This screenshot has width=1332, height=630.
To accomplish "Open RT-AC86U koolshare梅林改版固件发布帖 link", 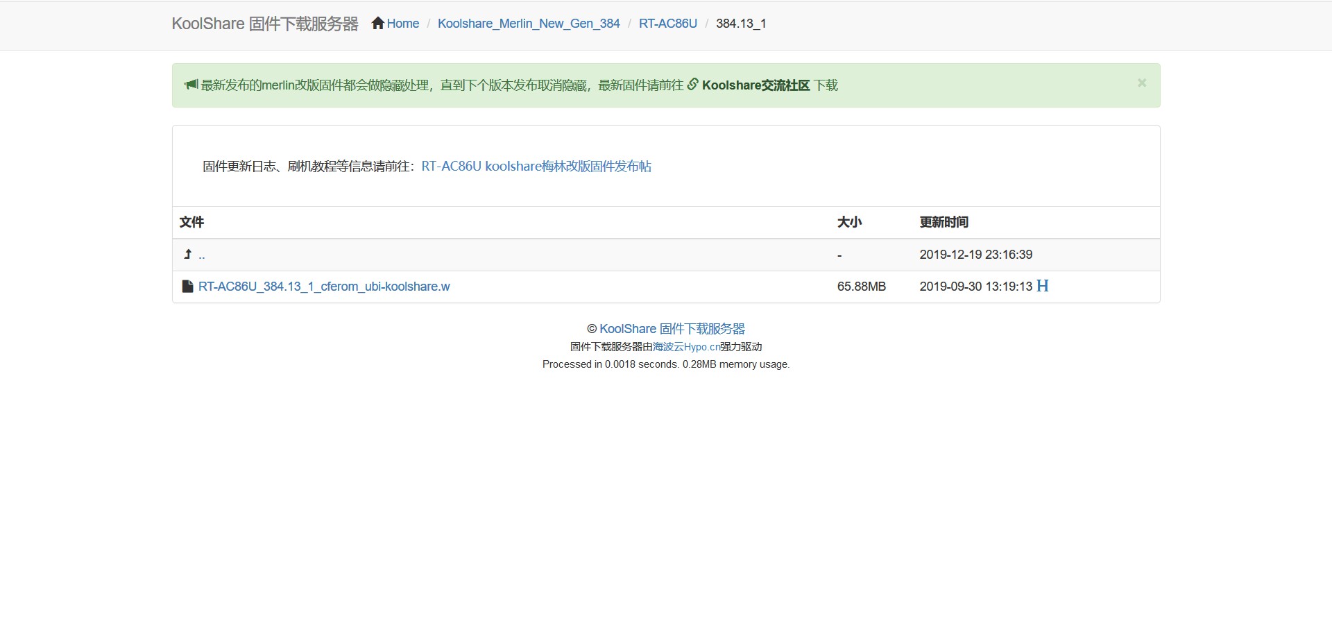I will pos(536,167).
